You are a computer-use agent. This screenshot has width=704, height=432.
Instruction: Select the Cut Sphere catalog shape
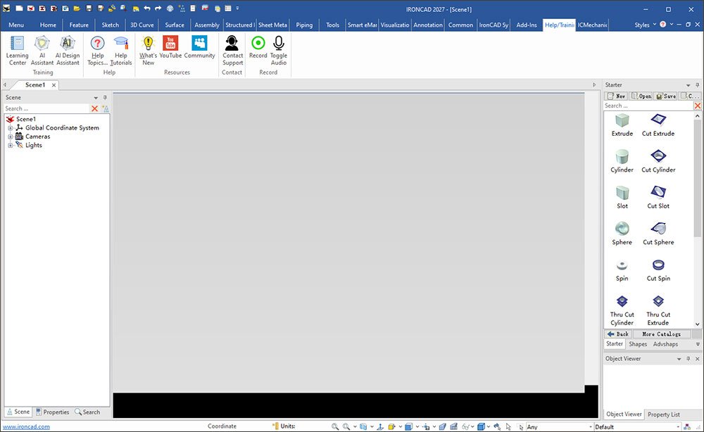658,234
